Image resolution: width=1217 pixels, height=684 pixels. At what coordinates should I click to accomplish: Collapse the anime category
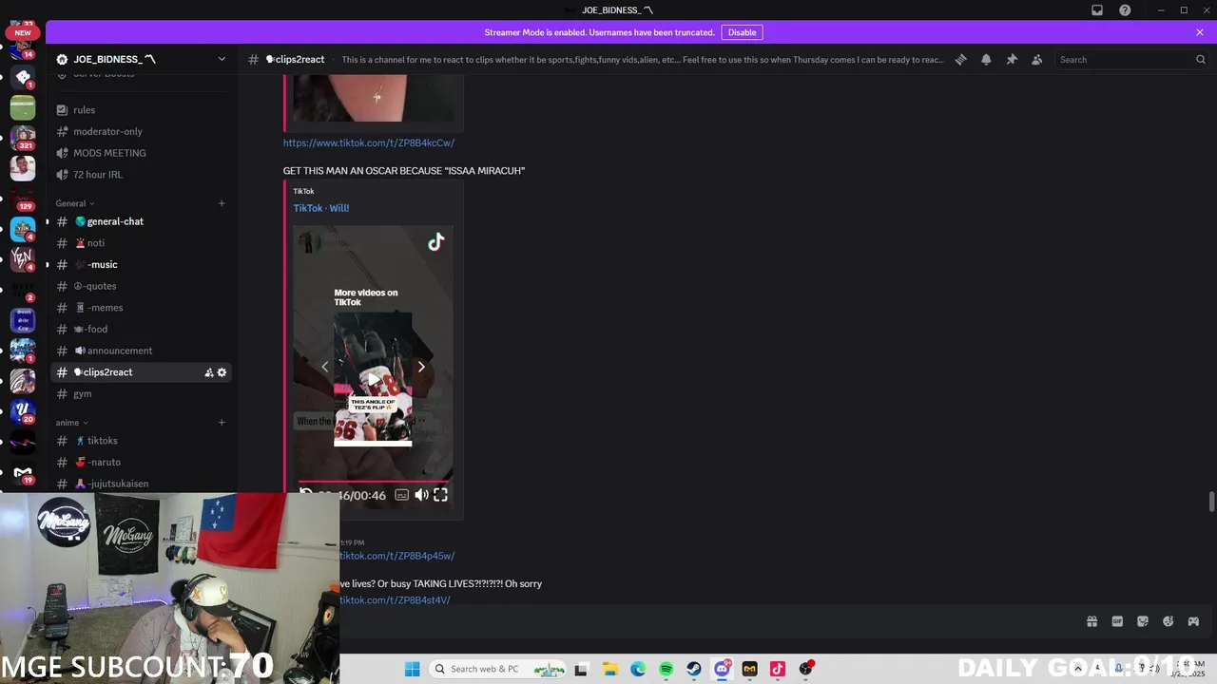click(x=71, y=423)
